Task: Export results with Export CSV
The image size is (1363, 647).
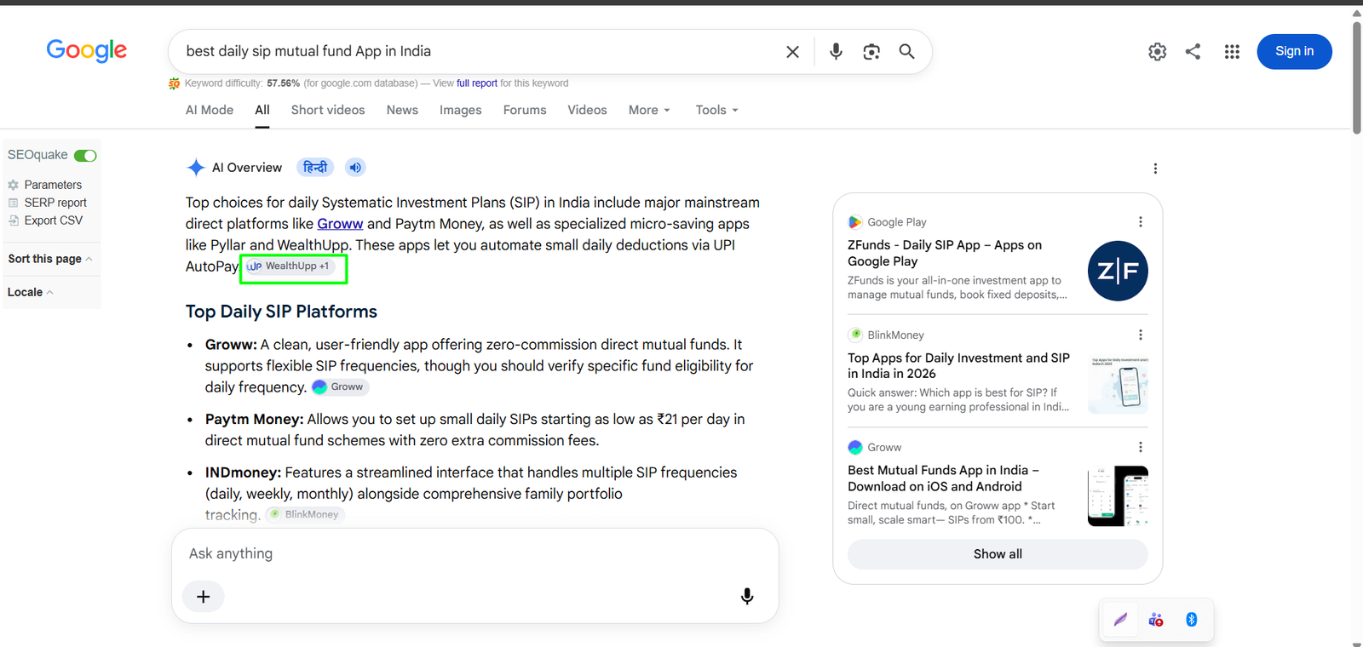Action: (x=54, y=220)
